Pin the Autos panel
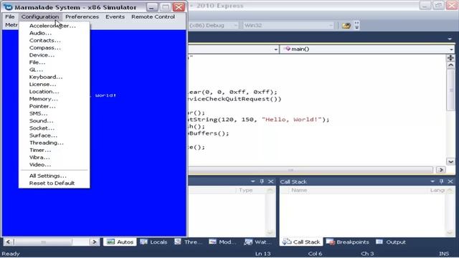459x258 pixels. (x=262, y=181)
